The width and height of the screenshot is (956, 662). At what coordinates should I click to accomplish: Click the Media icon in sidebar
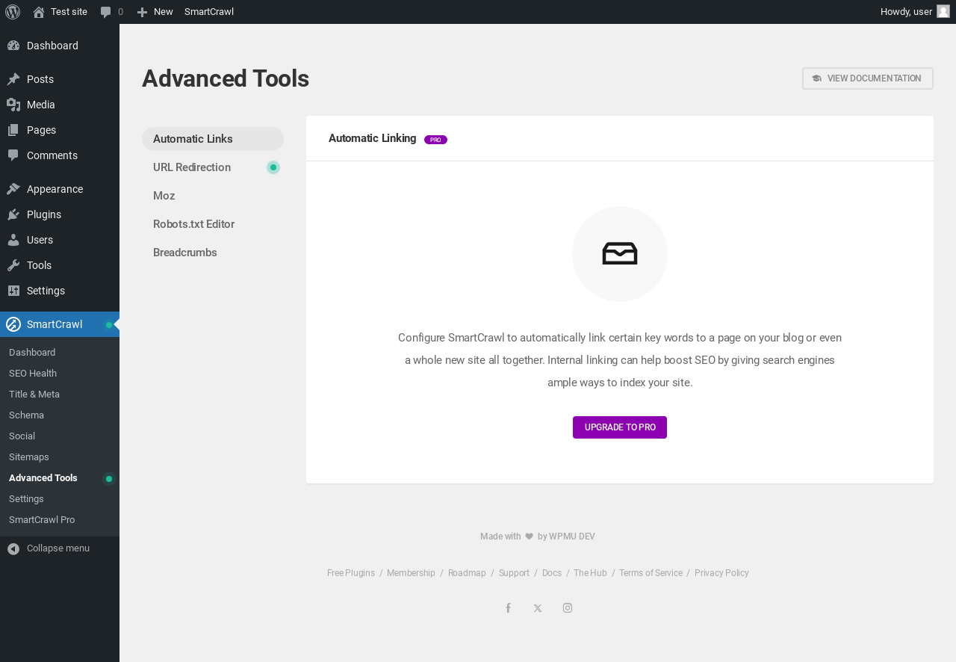click(13, 105)
